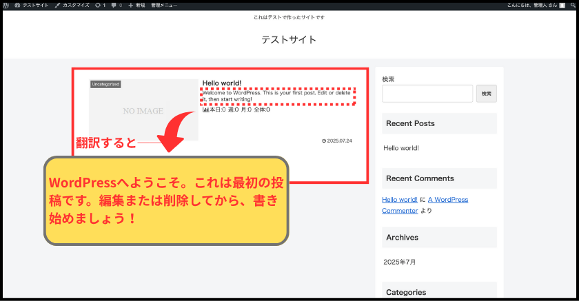Click the テストサイト site title
The image size is (579, 301).
coord(289,39)
